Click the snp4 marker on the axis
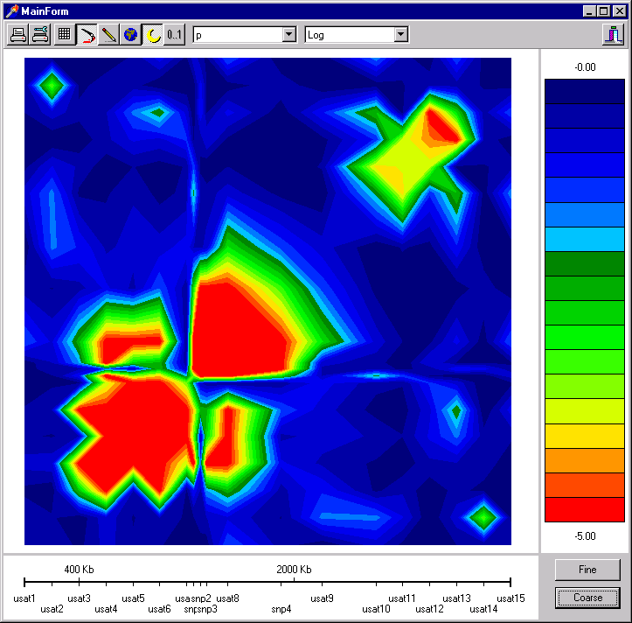 [281, 609]
